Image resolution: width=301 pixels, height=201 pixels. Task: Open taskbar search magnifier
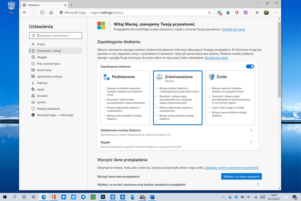pyautogui.click(x=14, y=197)
